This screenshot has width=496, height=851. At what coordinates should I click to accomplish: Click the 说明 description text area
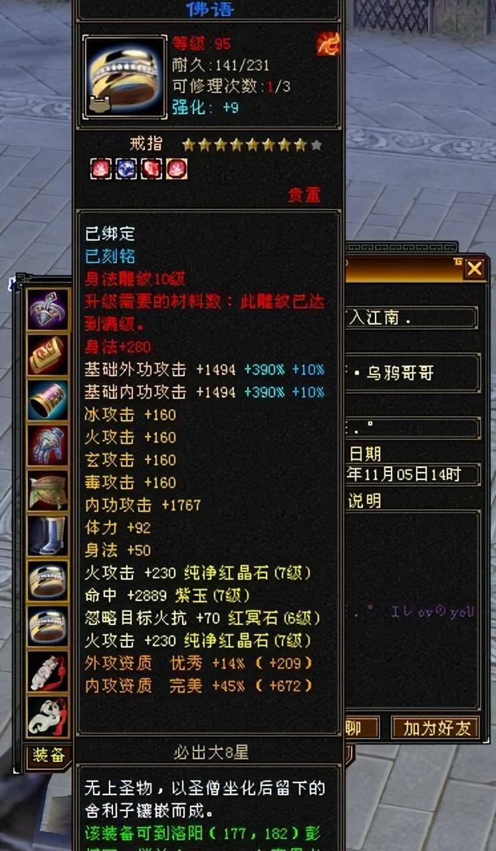(x=412, y=610)
